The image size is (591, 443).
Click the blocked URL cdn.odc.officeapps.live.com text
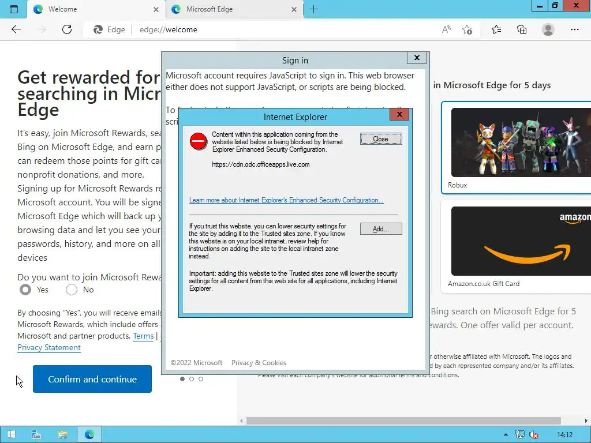261,164
